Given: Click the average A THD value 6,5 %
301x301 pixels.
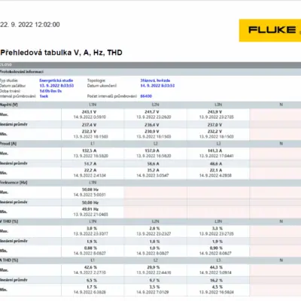Looking at the screenshot, I should click(92, 281).
